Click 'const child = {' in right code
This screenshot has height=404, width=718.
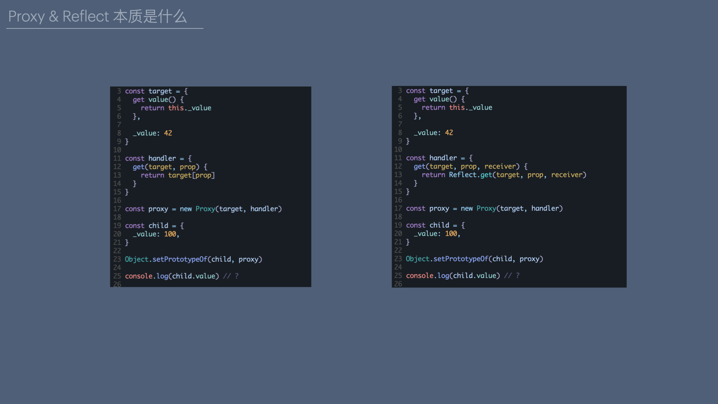point(436,226)
